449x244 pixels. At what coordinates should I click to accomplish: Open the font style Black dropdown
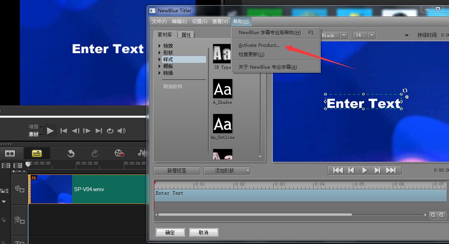tap(343, 35)
